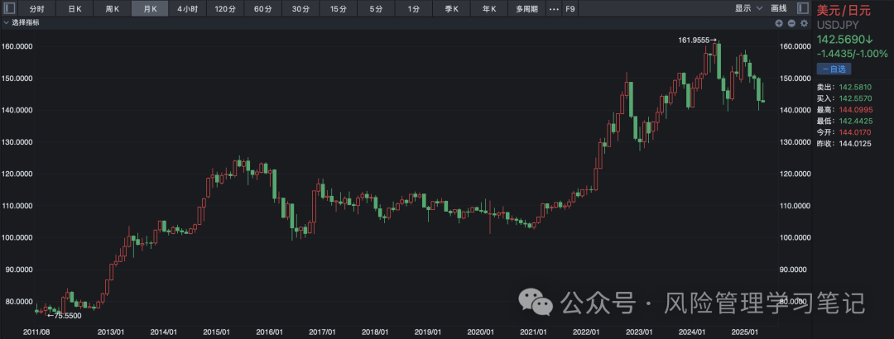Image resolution: width=894 pixels, height=339 pixels.
Task: Click the minus icon to remove indicator
Action: (x=791, y=23)
